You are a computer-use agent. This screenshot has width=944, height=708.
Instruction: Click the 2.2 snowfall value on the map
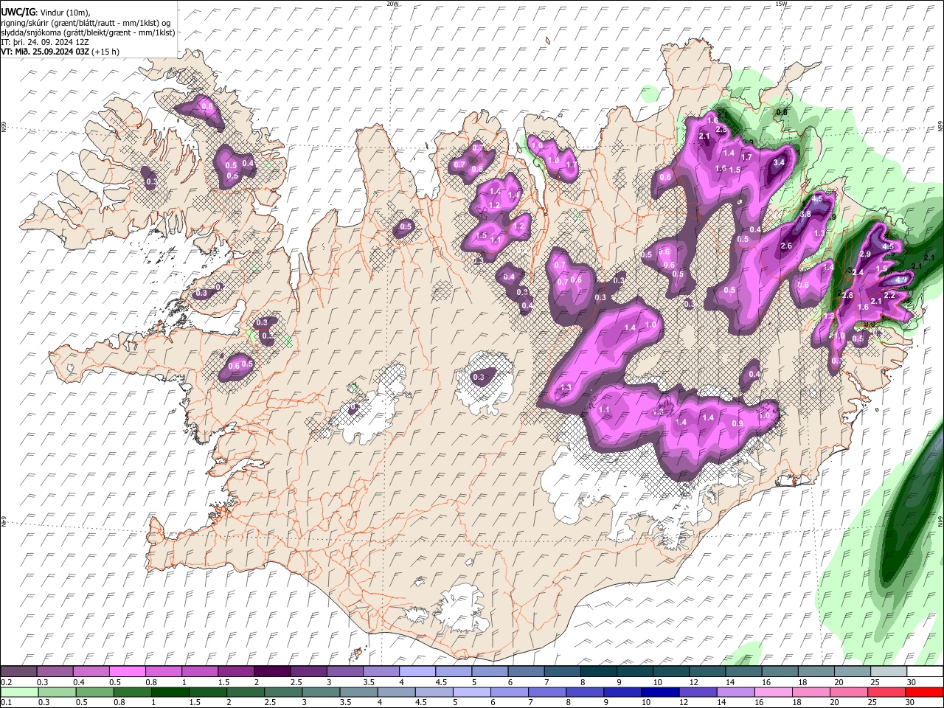[x=889, y=296]
